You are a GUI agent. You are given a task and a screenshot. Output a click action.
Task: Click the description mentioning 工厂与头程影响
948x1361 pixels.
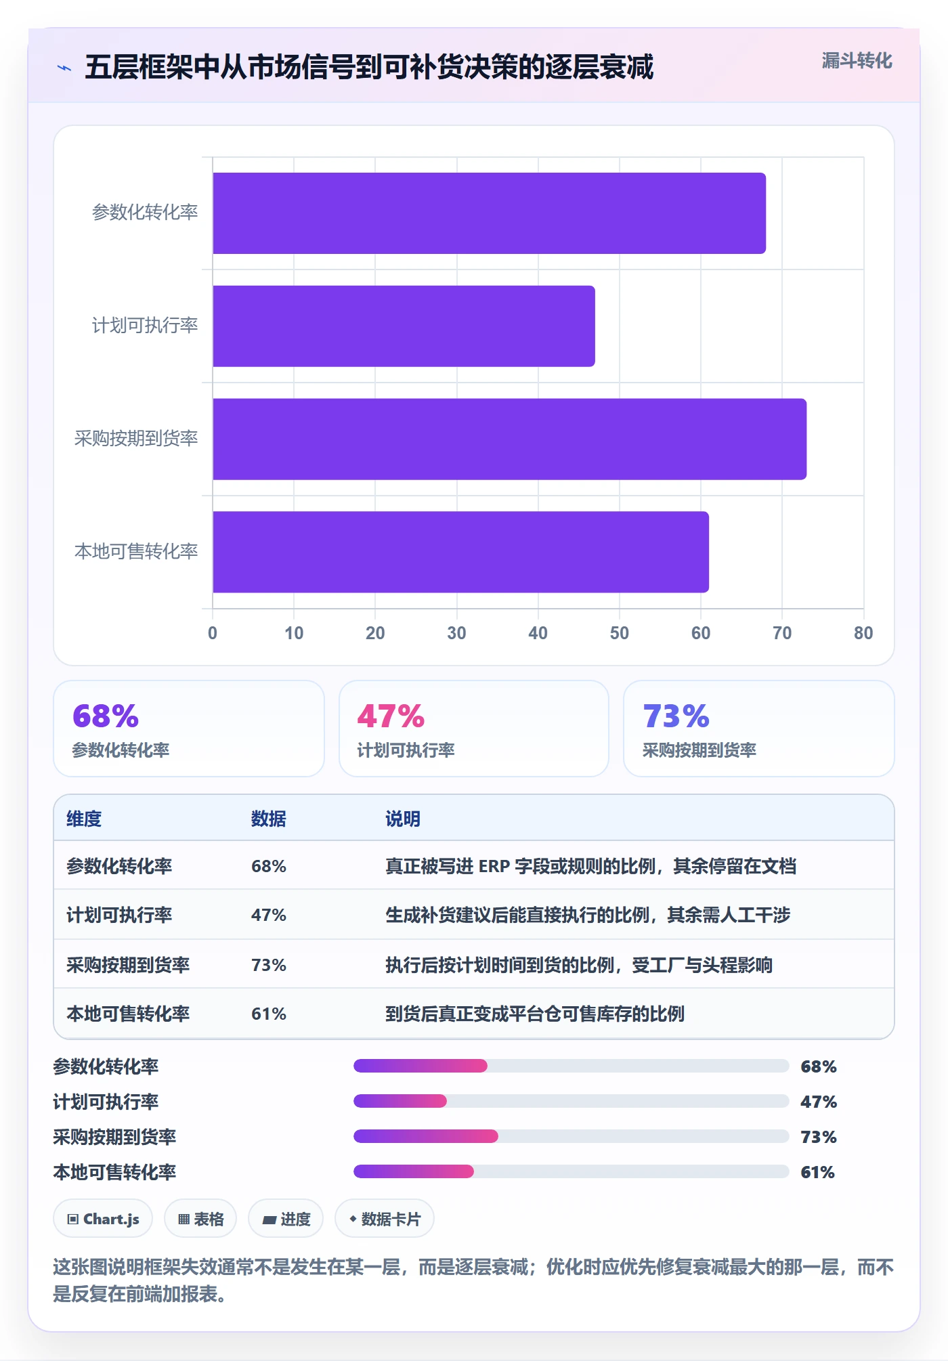tap(579, 965)
